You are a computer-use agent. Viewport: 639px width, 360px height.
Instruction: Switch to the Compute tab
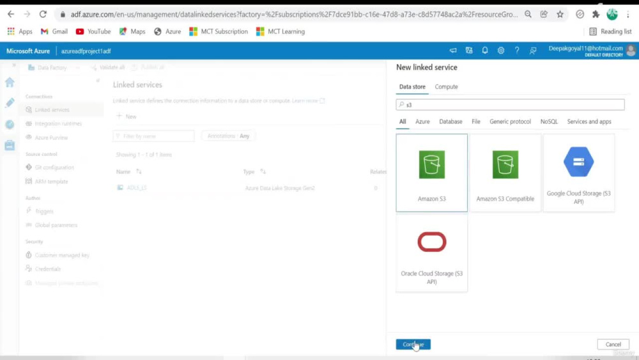coord(446,86)
